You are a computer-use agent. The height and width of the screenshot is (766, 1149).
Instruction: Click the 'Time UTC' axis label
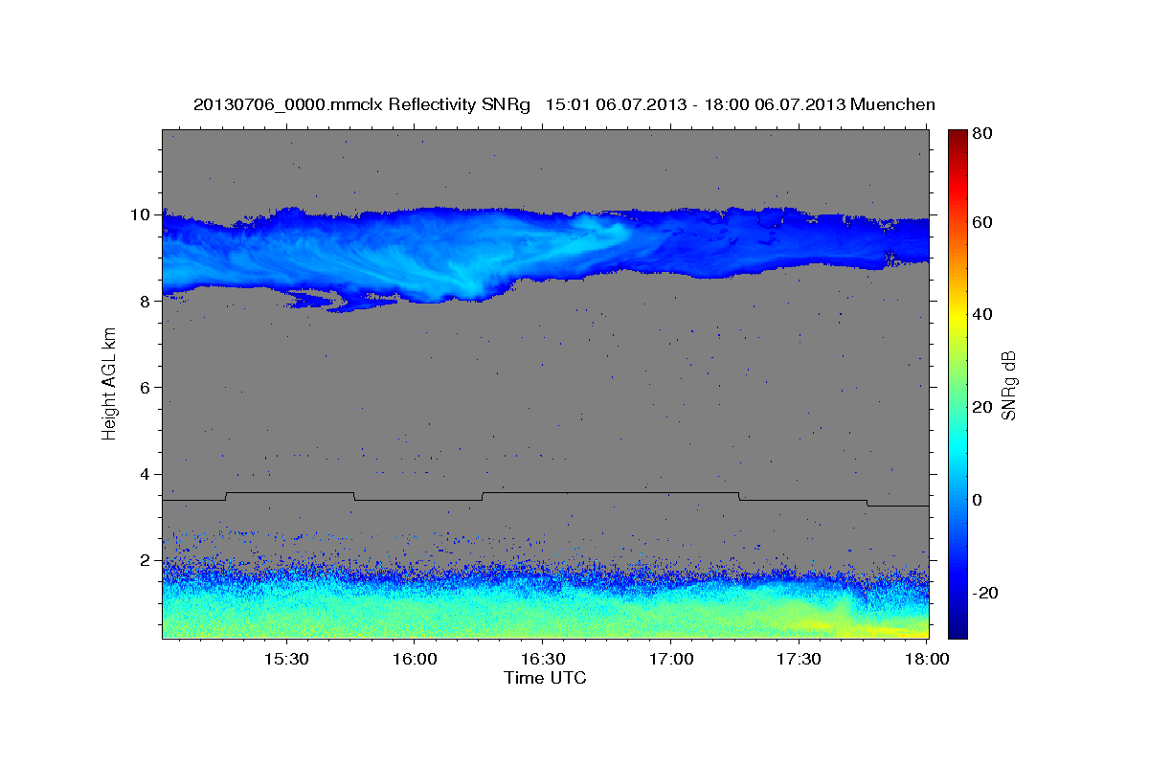coord(545,678)
